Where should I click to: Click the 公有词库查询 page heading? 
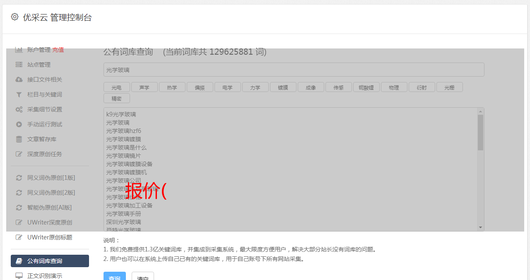128,52
